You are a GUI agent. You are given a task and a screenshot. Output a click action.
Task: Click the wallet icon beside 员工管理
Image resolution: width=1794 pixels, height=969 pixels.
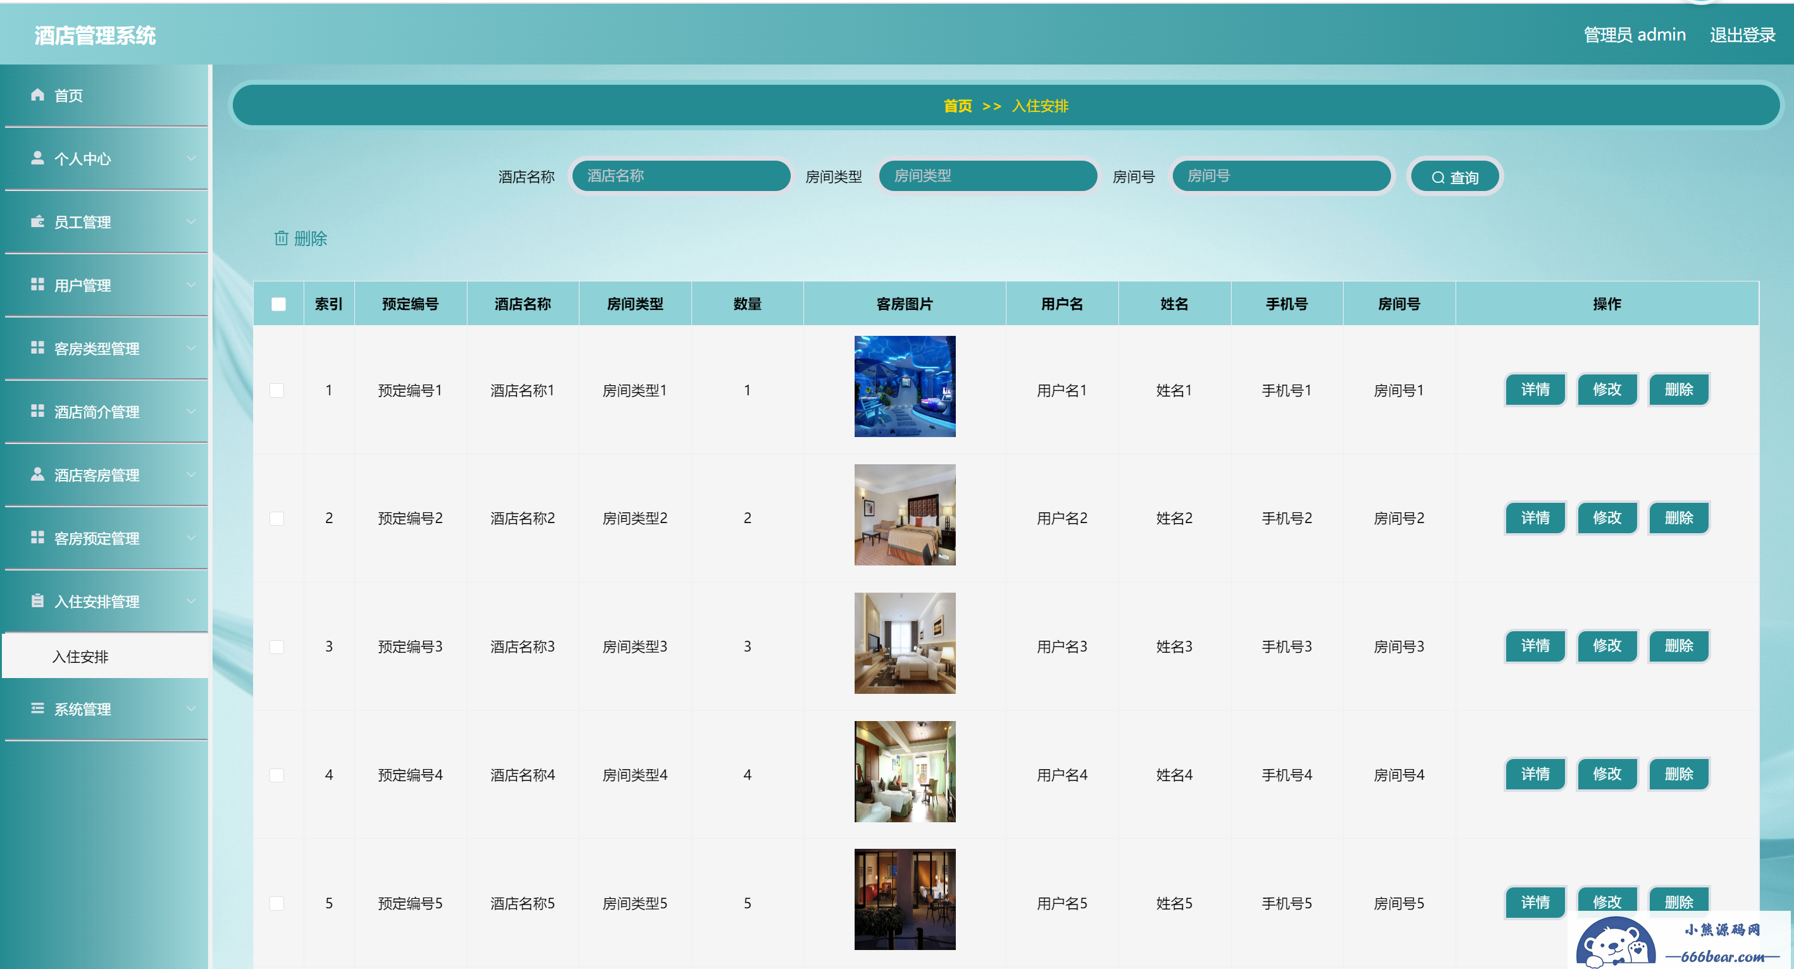37,221
